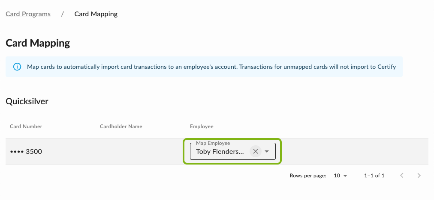This screenshot has width=434, height=200.
Task: Click the Card Number column header
Action: pyautogui.click(x=26, y=126)
